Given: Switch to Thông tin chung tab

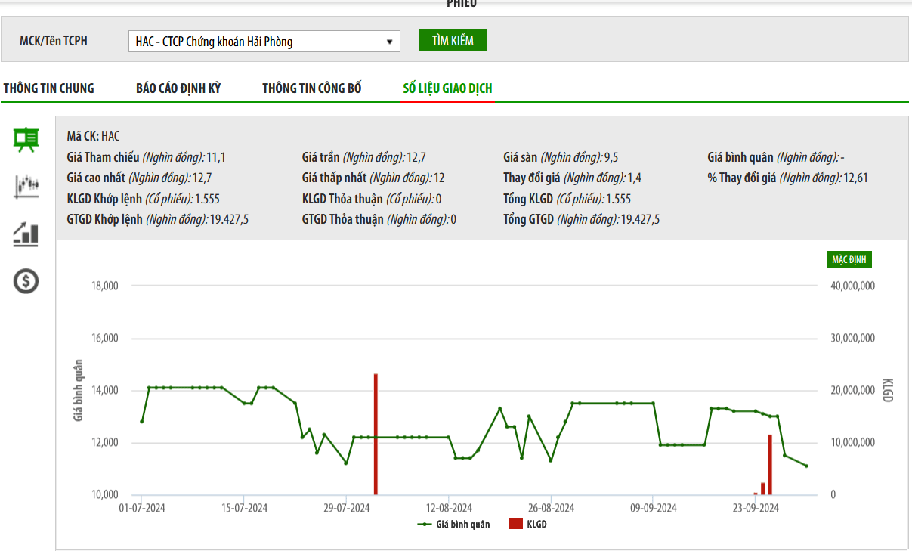Looking at the screenshot, I should click(x=49, y=88).
